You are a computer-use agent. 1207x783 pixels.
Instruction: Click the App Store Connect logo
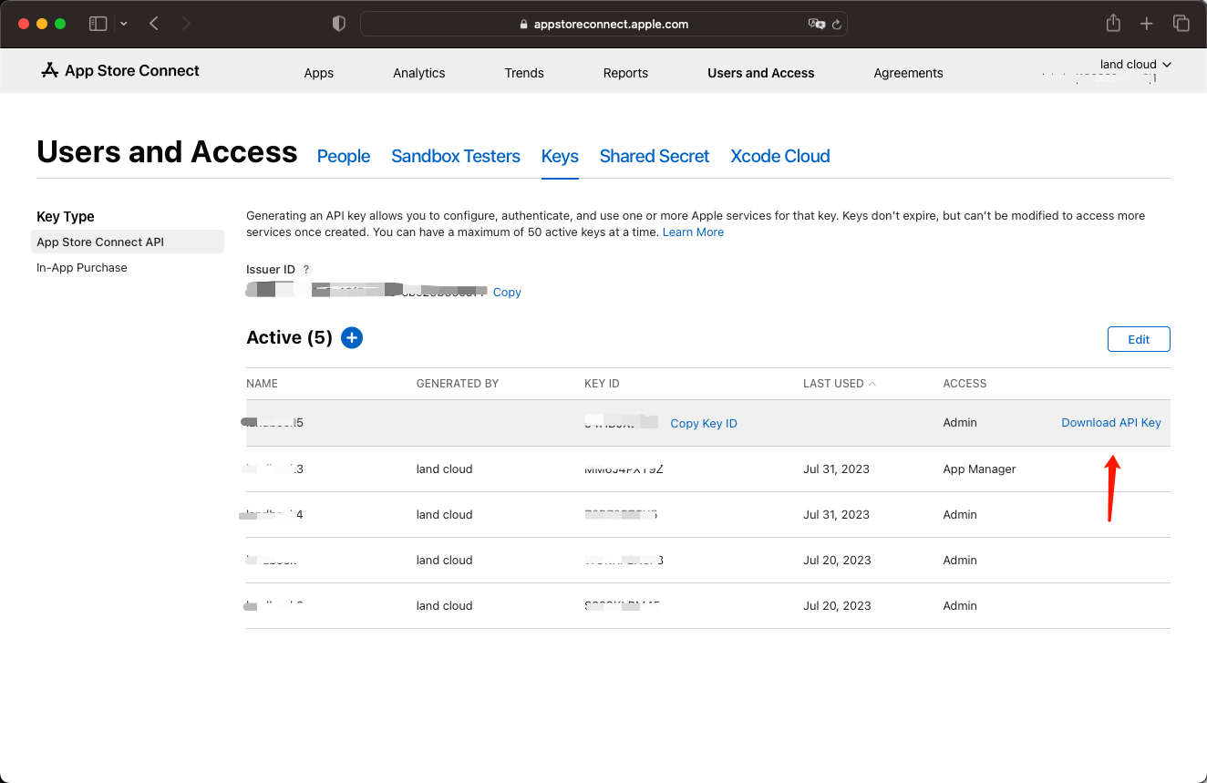point(120,70)
